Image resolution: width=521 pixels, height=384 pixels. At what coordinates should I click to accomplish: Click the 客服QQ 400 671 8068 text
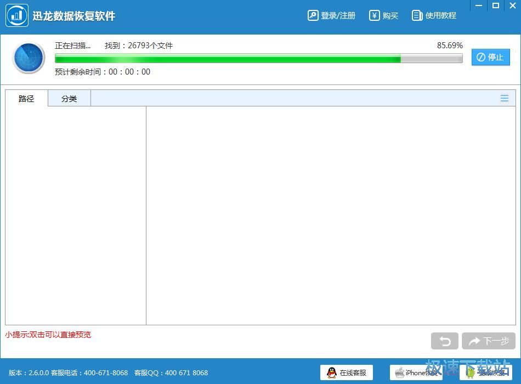(x=171, y=372)
